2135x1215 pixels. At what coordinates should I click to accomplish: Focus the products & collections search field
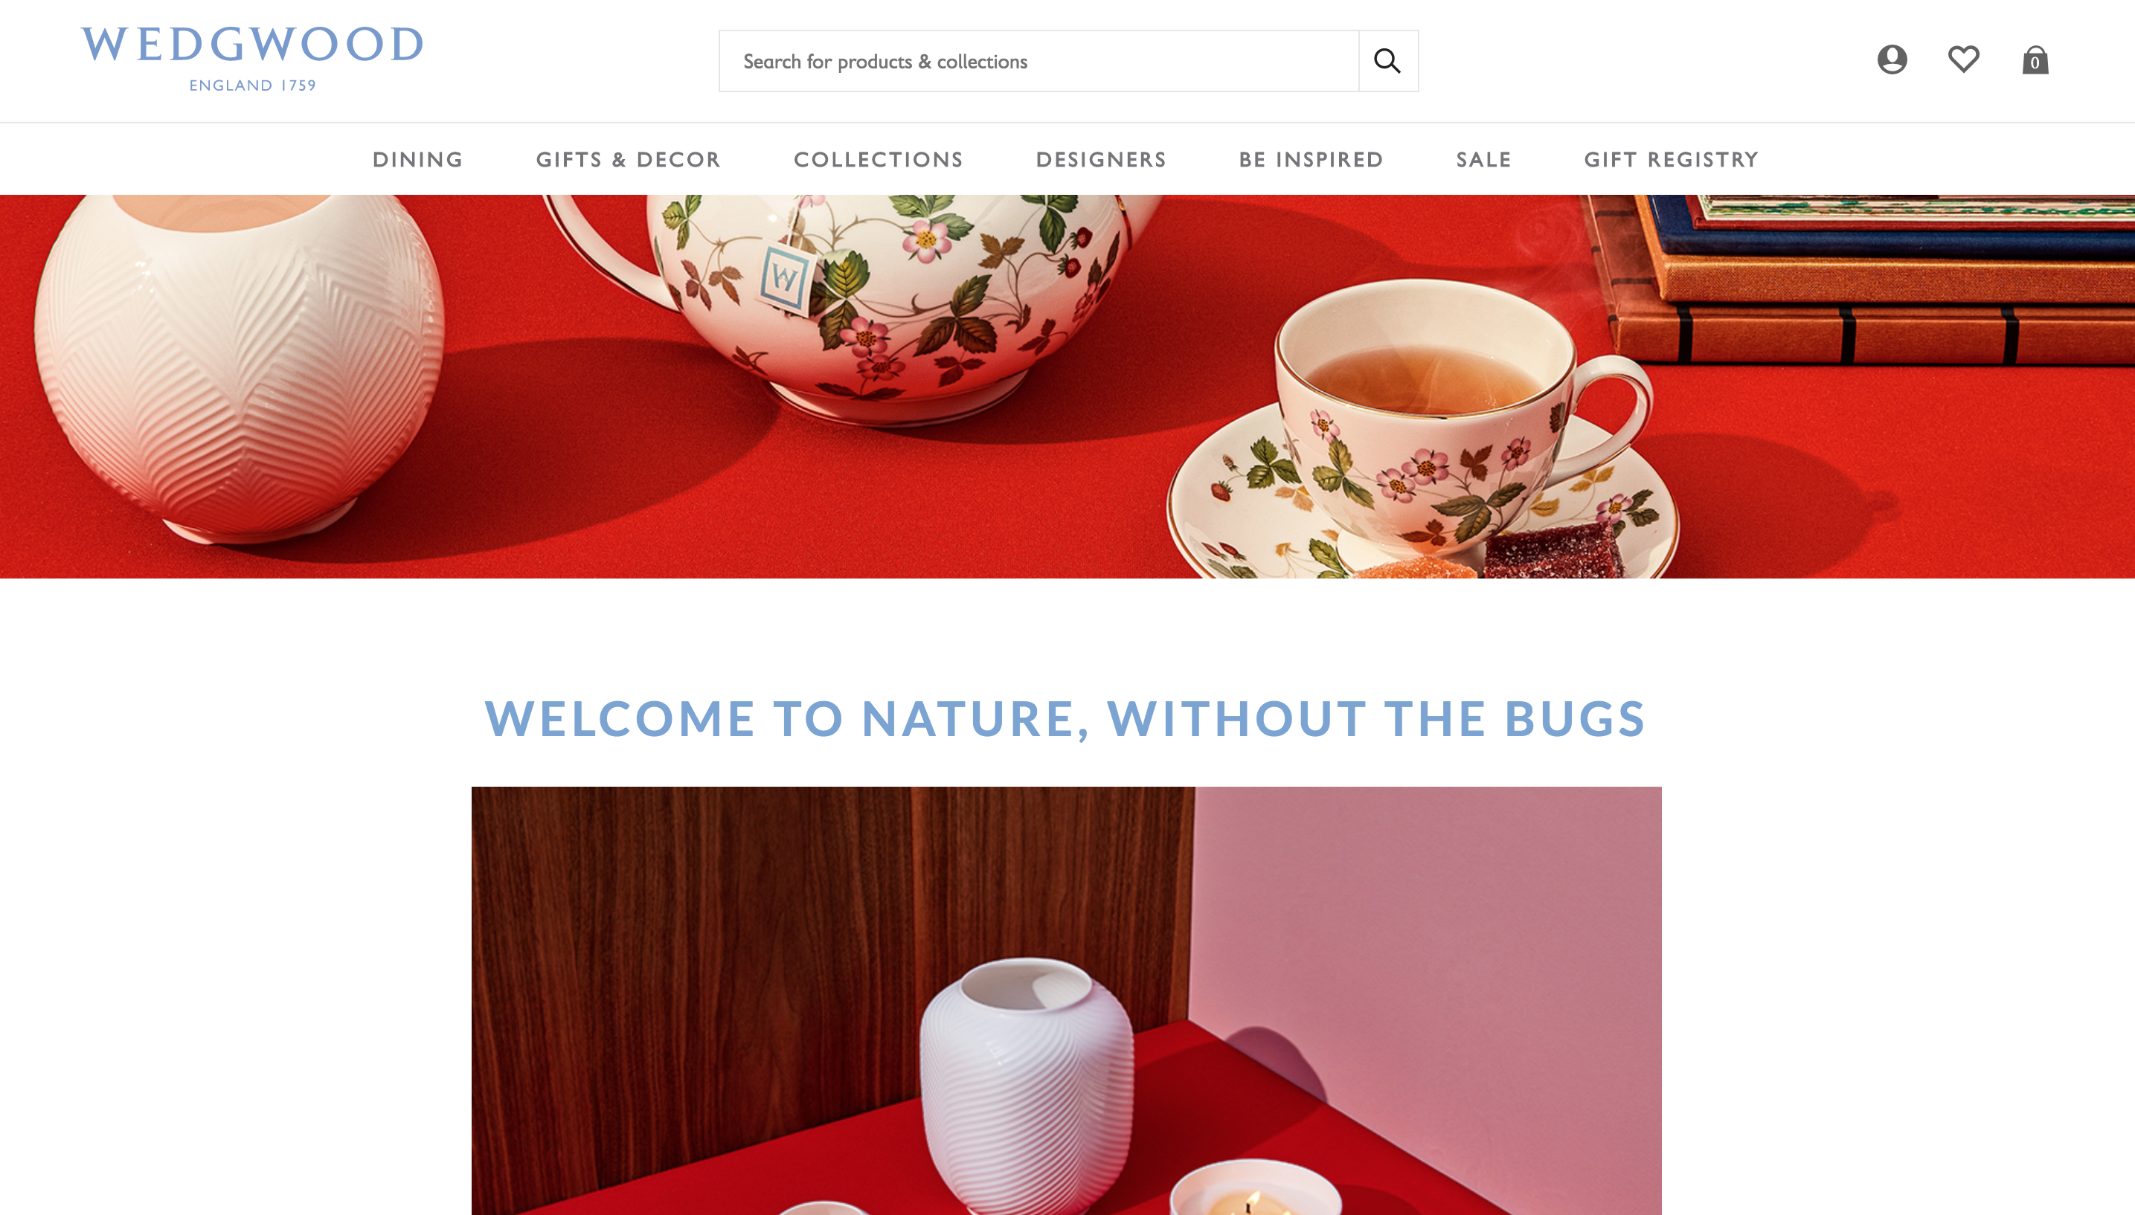click(1039, 61)
